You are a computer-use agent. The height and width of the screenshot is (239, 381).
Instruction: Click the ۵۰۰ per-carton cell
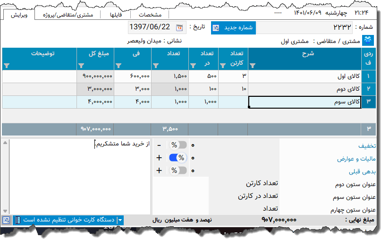203,77
